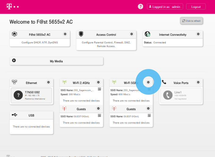Click the Logout button
The image size is (215, 157).
pos(196,7)
